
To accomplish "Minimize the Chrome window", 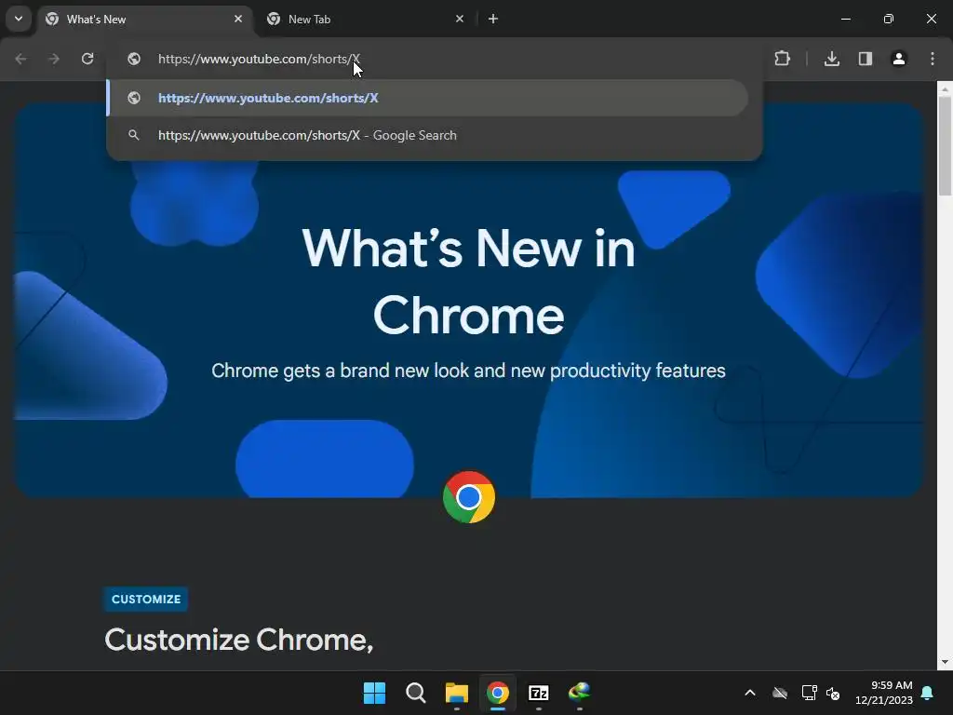I will [845, 19].
